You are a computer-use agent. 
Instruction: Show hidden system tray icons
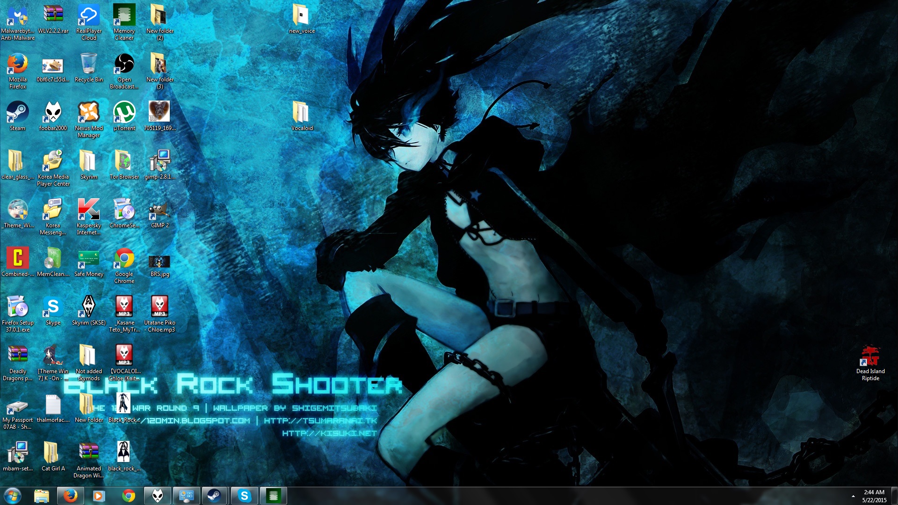click(853, 496)
